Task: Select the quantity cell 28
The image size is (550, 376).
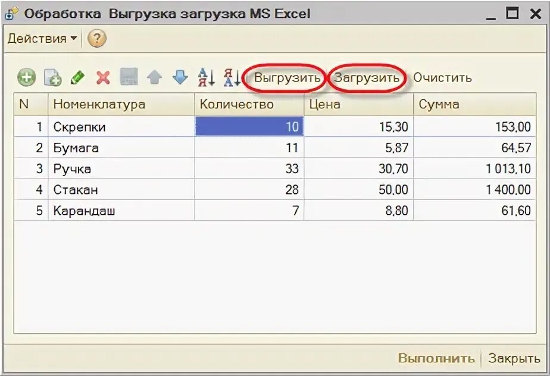Action: (249, 190)
